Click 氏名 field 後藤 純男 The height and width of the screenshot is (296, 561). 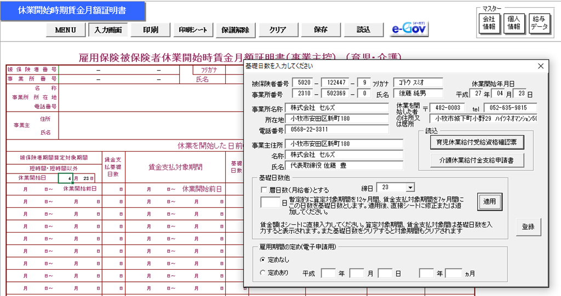pos(418,94)
